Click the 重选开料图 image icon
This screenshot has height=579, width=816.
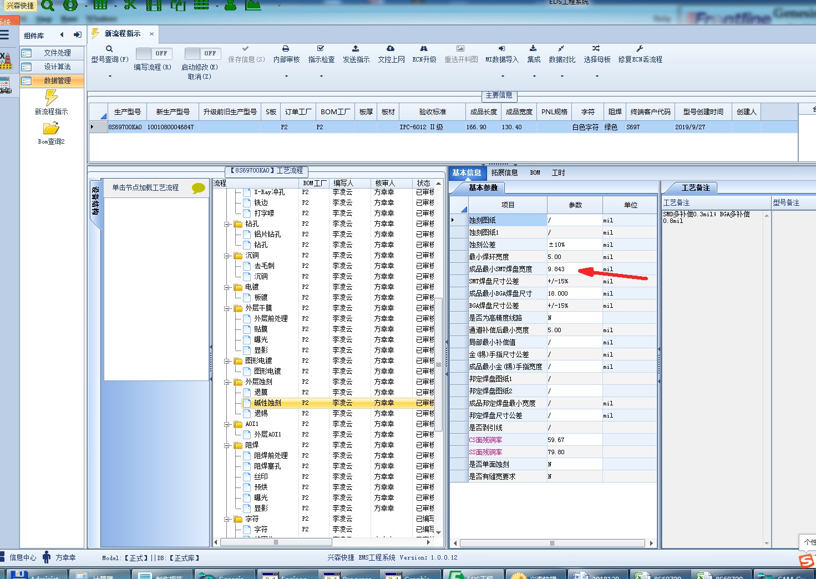tap(460, 49)
